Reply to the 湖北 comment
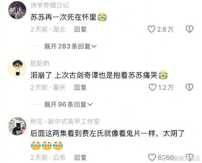Viewport: 202px width, 163px height. pyautogui.click(x=80, y=29)
